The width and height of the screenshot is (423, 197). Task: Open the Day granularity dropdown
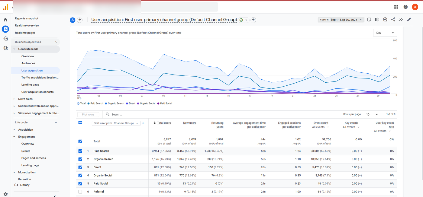[x=385, y=33]
